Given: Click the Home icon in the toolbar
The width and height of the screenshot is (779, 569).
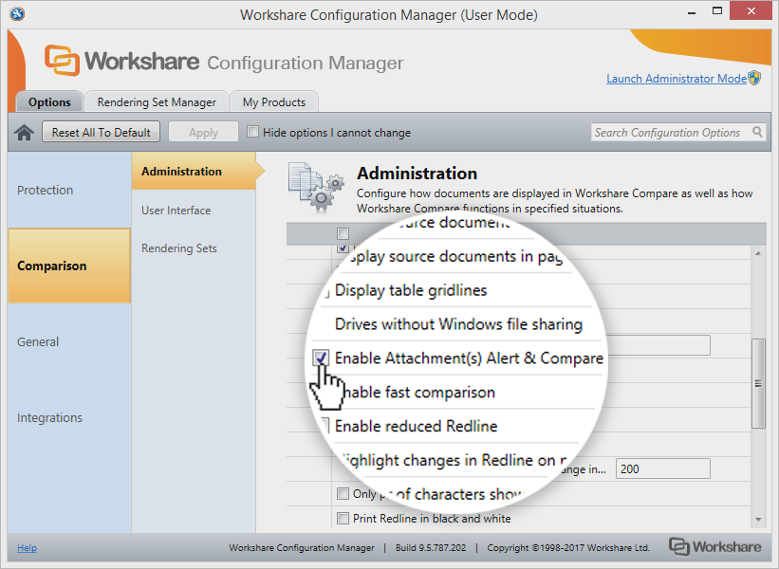Looking at the screenshot, I should click(24, 133).
